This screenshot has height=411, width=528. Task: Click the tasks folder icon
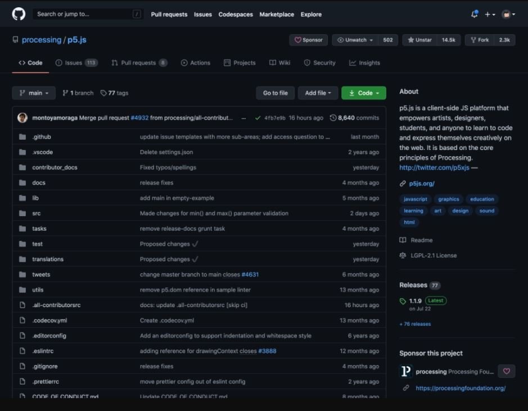22,229
